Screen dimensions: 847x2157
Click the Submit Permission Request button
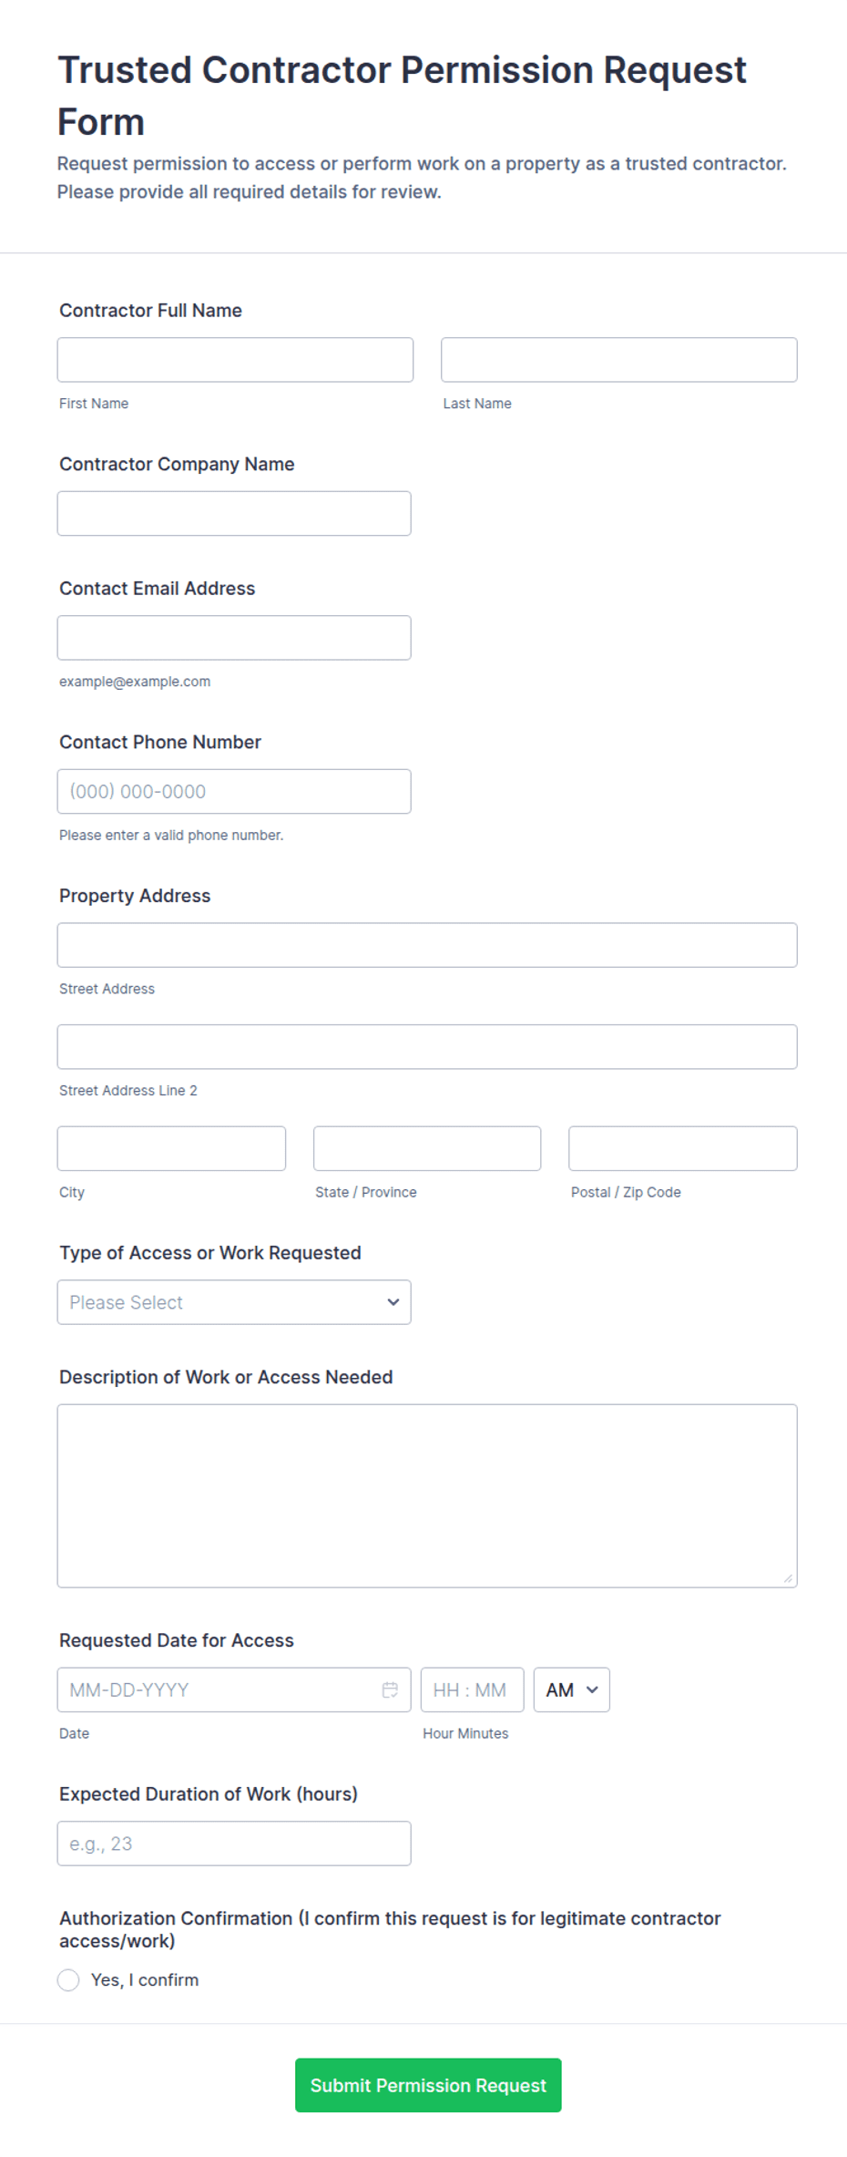(428, 2085)
